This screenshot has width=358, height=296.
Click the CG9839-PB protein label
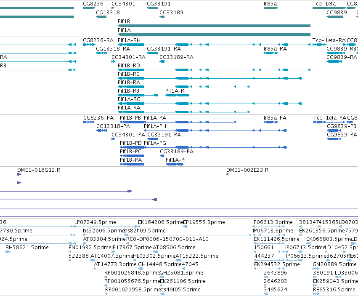(x=341, y=126)
